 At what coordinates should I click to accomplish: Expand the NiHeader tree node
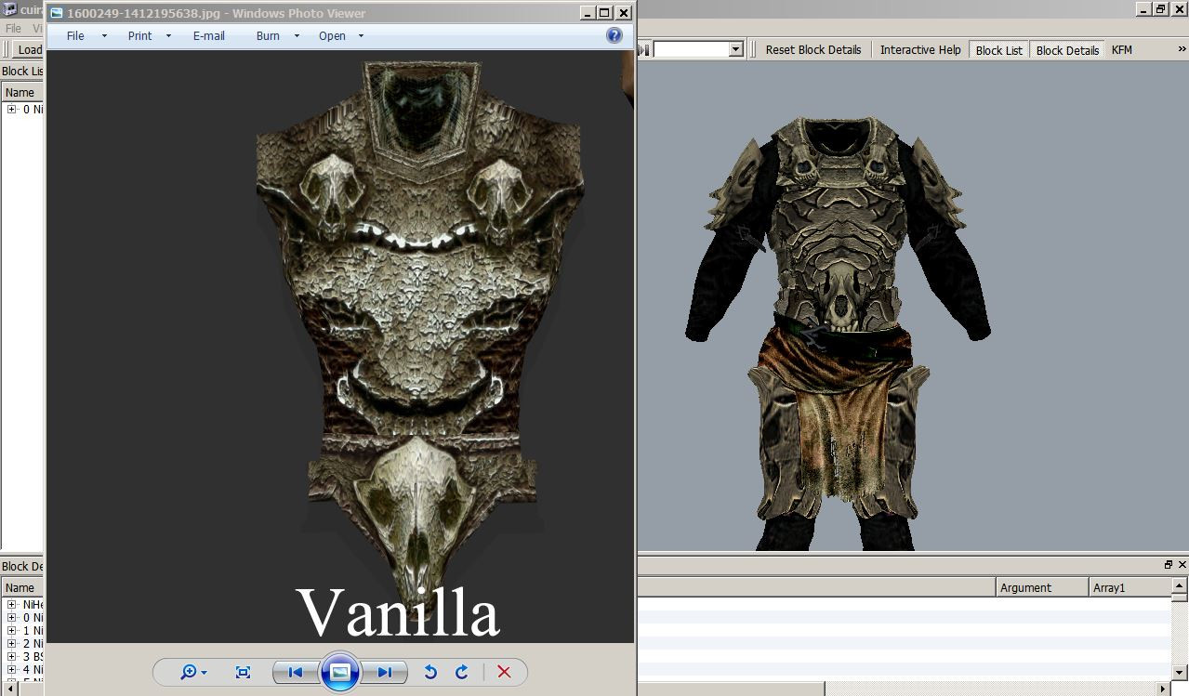pos(12,604)
